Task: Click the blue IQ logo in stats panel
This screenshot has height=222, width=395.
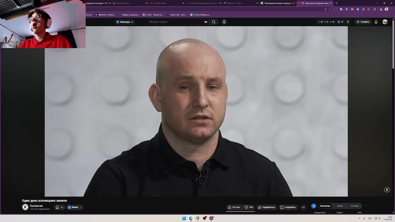Action: [x=314, y=206]
